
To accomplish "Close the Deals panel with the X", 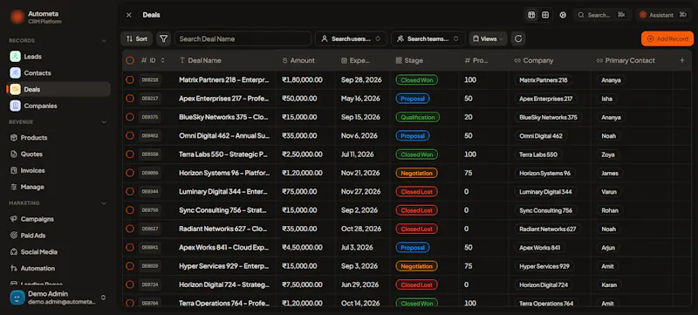I will 128,15.
